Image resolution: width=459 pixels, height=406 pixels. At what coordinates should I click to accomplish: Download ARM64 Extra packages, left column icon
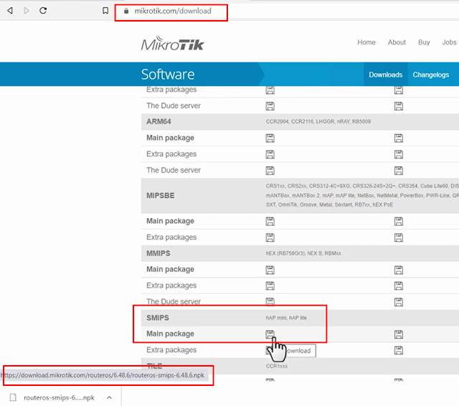pos(270,154)
